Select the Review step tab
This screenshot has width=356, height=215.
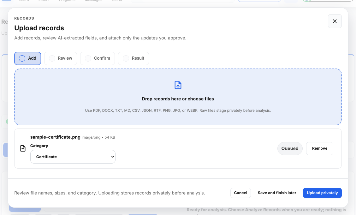click(61, 58)
